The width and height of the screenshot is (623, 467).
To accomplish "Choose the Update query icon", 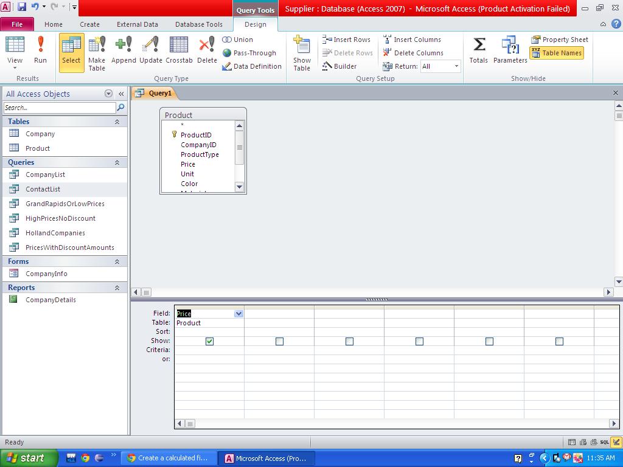I will pos(150,50).
